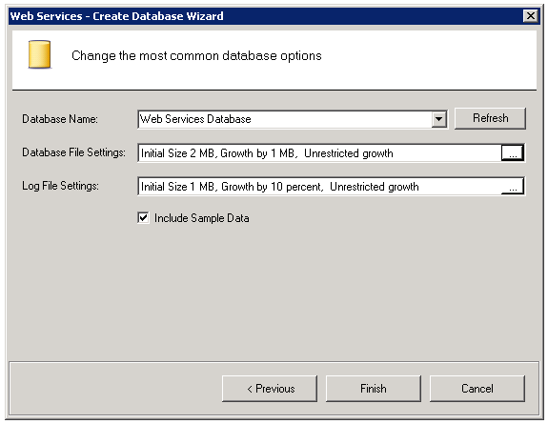Expand the Database Name dropdown arrow
Image resolution: width=548 pixels, height=424 pixels.
(x=439, y=119)
